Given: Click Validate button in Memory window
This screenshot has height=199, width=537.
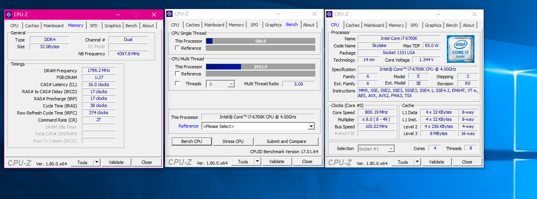Looking at the screenshot, I should coord(116,162).
